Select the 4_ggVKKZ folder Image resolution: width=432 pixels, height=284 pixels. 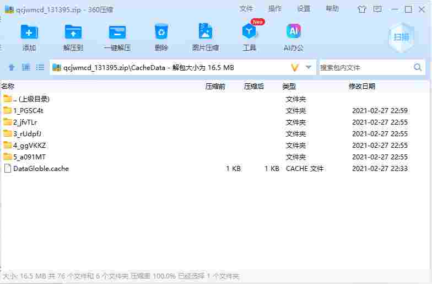coord(215,146)
